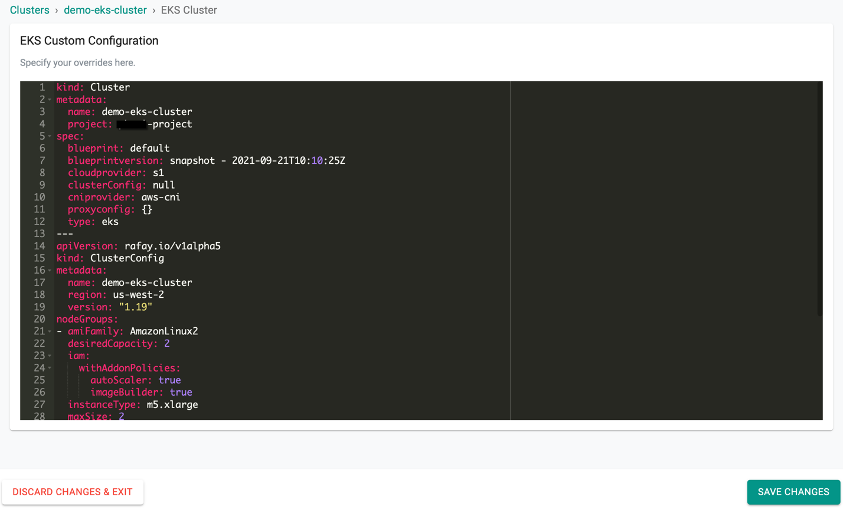Click 'amiFamily: AmazonLinux2' text

click(133, 332)
